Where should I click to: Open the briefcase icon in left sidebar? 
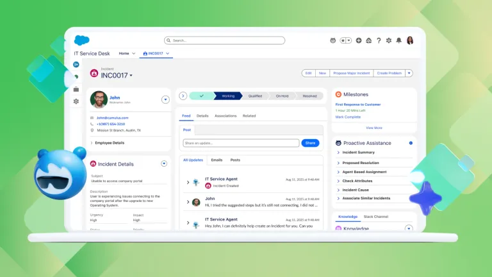click(76, 89)
